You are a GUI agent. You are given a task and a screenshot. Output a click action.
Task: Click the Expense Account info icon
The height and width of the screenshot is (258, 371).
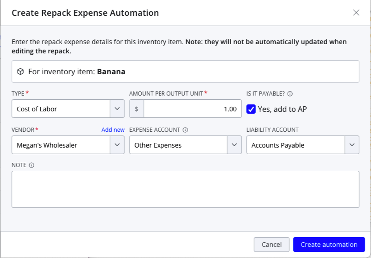pos(185,130)
